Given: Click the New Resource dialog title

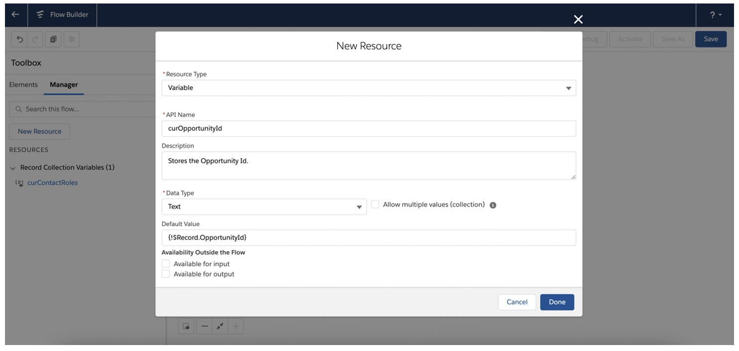Looking at the screenshot, I should 369,46.
